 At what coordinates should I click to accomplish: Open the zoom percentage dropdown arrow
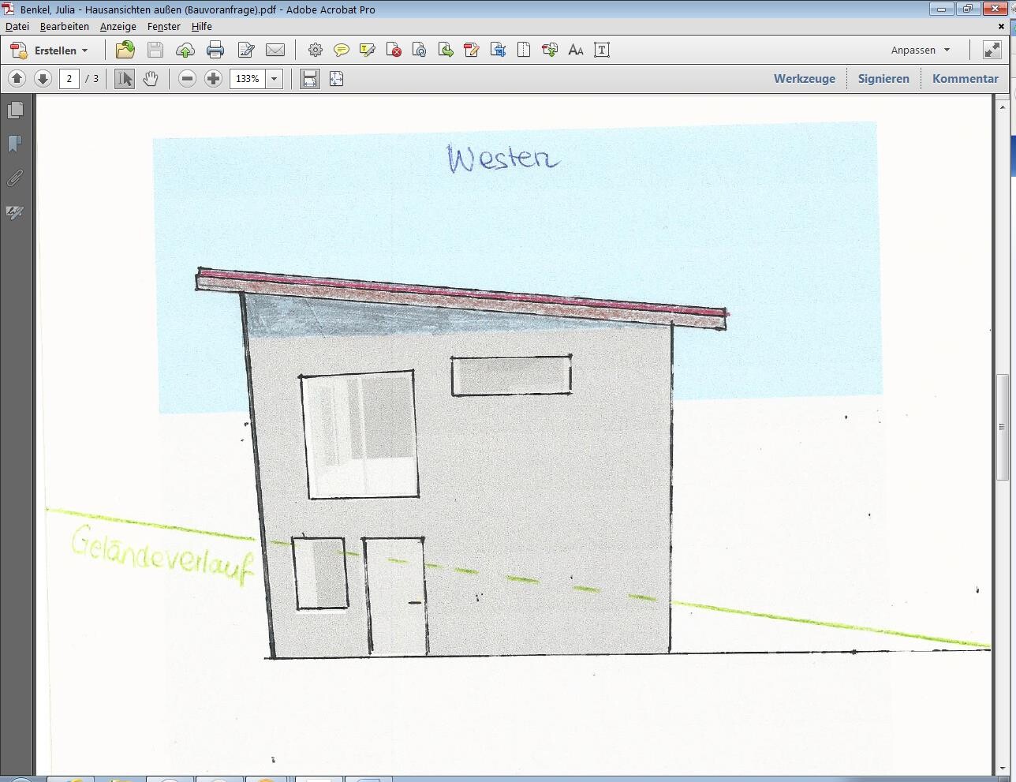(x=275, y=79)
